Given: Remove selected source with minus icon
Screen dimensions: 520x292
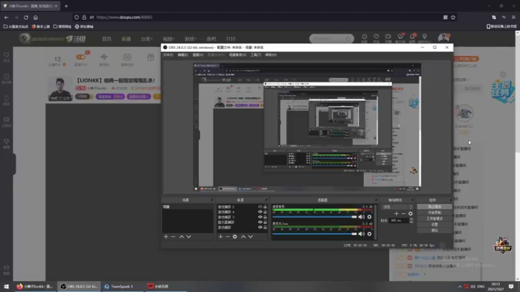Looking at the screenshot, I should pyautogui.click(x=228, y=237).
